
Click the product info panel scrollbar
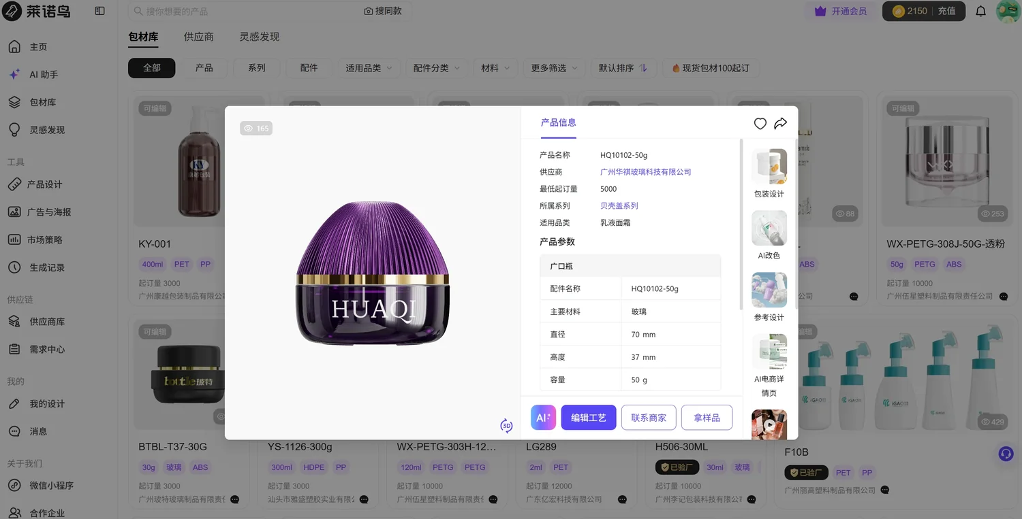(741, 224)
